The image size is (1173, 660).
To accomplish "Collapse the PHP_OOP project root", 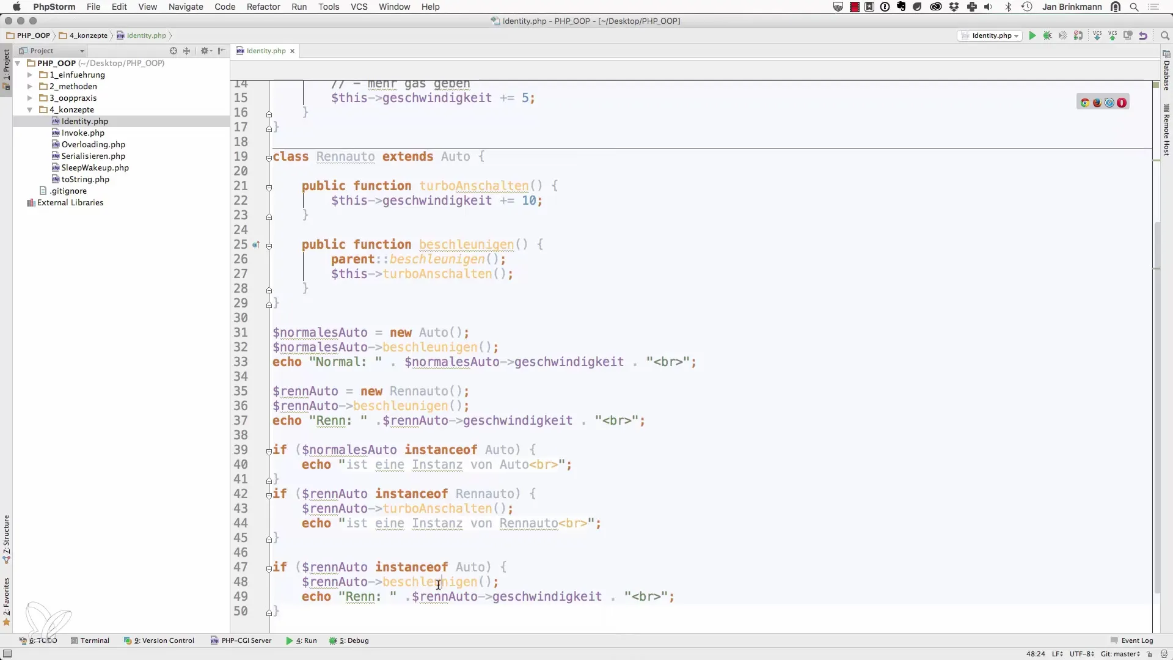I will (18, 63).
